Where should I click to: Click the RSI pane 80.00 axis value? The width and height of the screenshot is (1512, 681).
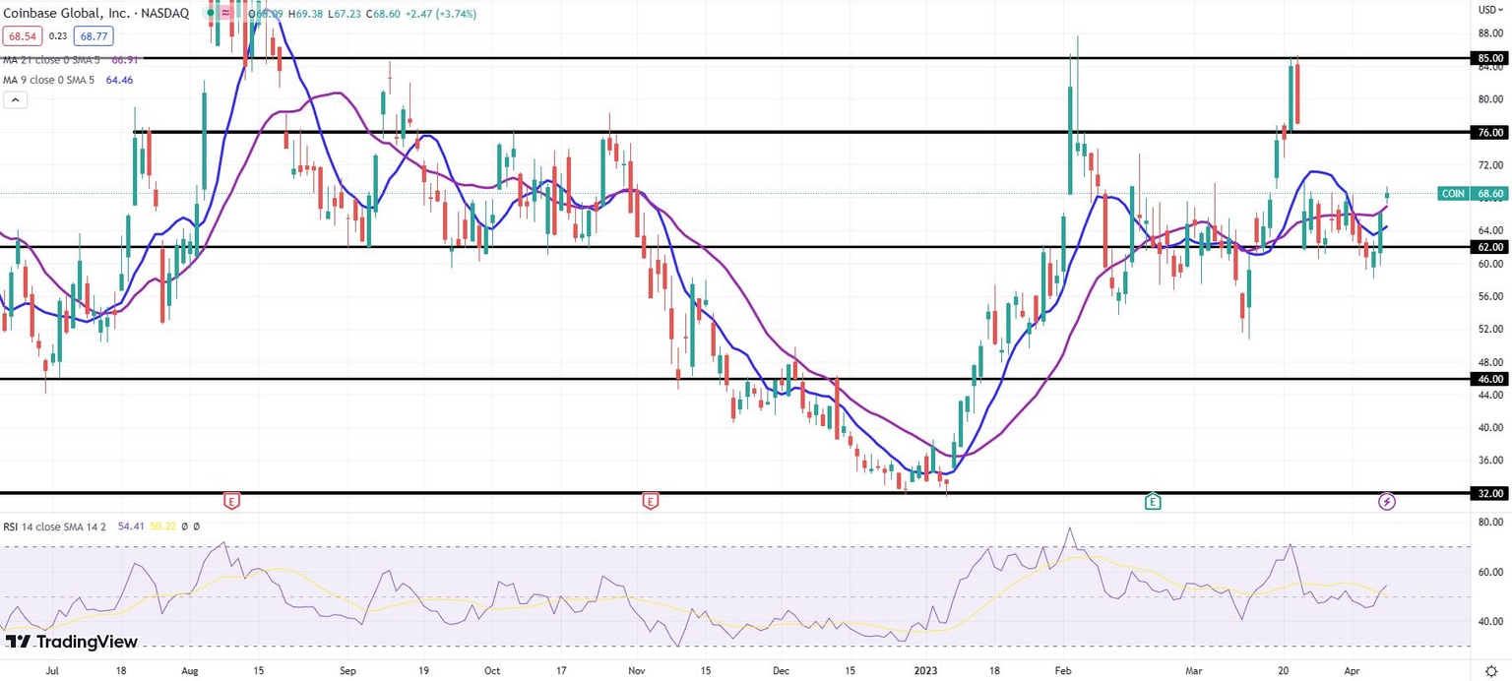(x=1490, y=523)
